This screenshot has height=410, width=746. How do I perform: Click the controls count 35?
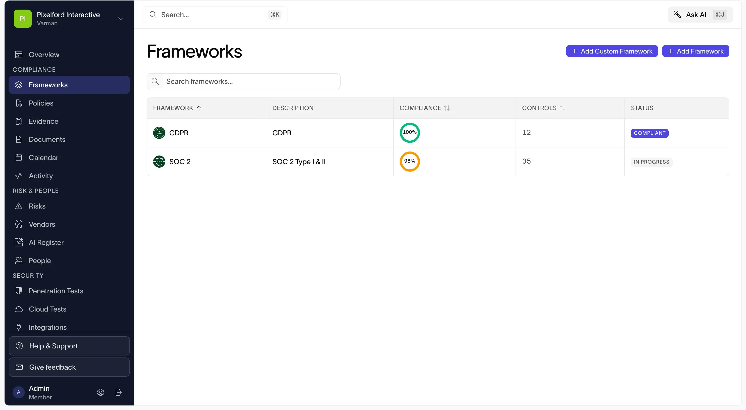(526, 161)
